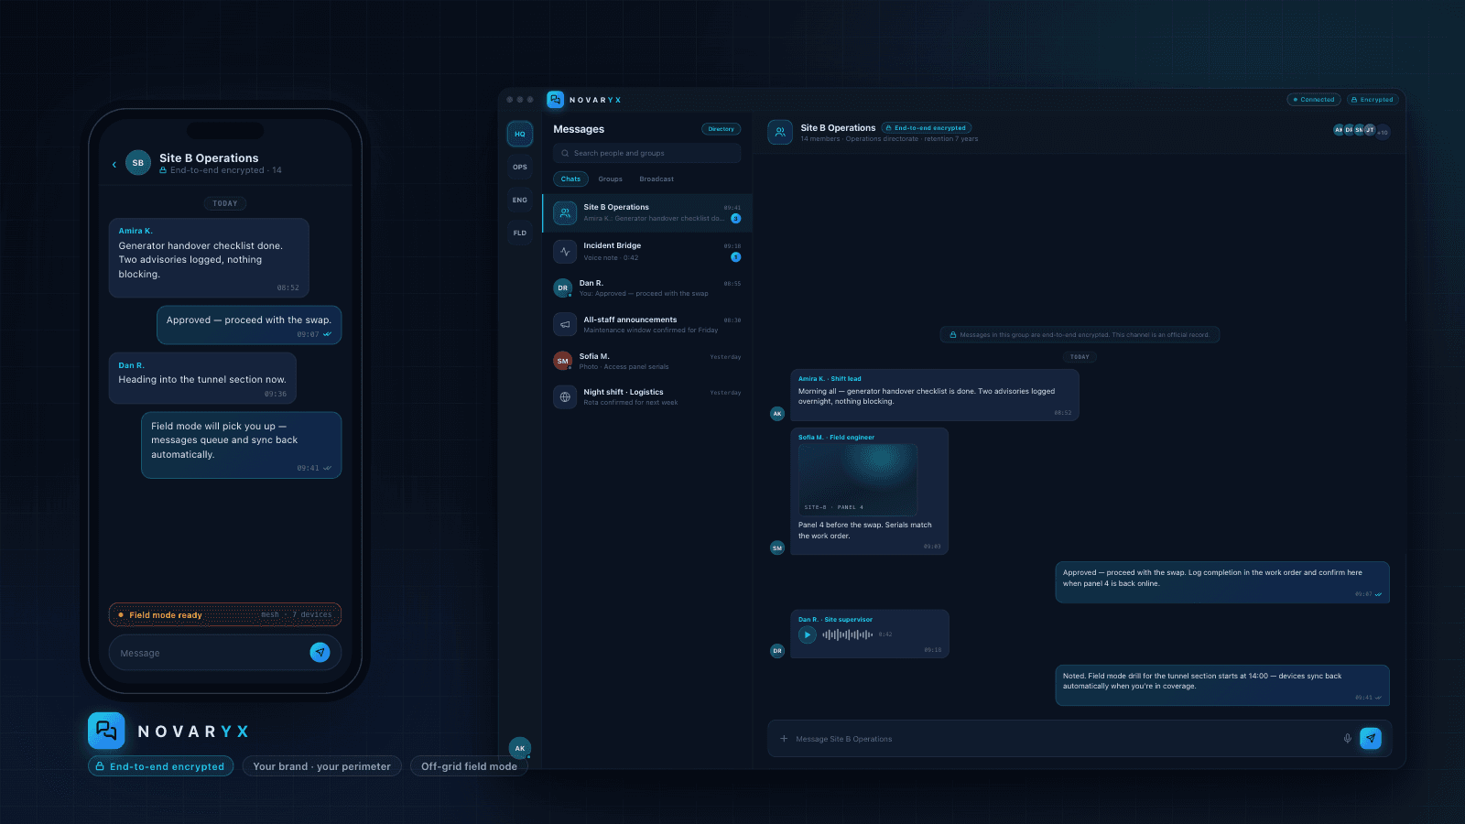Viewport: 1465px width, 824px height.
Task: Click the "Noted. Field mode drill" message bubble
Action: coord(1222,685)
